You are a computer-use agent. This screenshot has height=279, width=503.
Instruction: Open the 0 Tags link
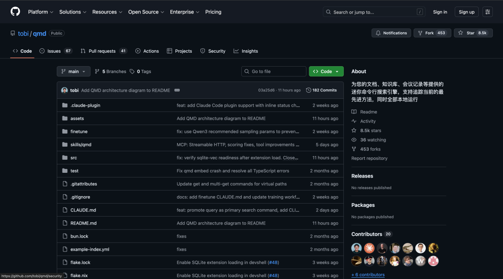pyautogui.click(x=140, y=72)
